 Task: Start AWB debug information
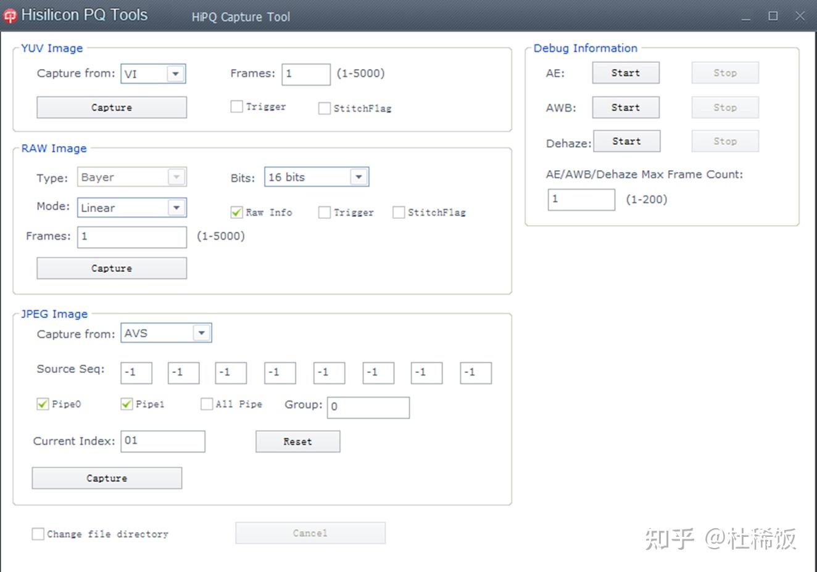point(626,107)
